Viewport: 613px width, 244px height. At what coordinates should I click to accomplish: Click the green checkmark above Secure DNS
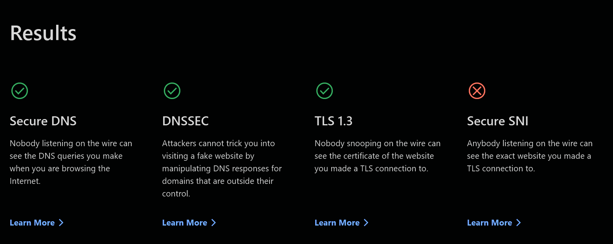(20, 91)
